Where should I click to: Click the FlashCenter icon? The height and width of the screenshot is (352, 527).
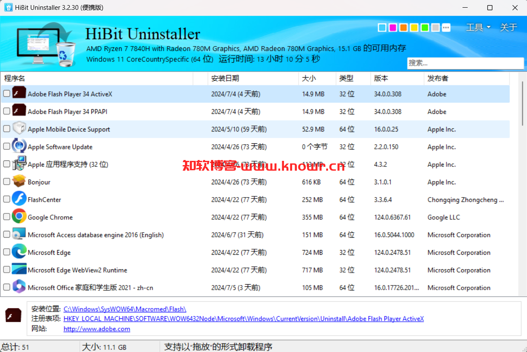(x=19, y=199)
